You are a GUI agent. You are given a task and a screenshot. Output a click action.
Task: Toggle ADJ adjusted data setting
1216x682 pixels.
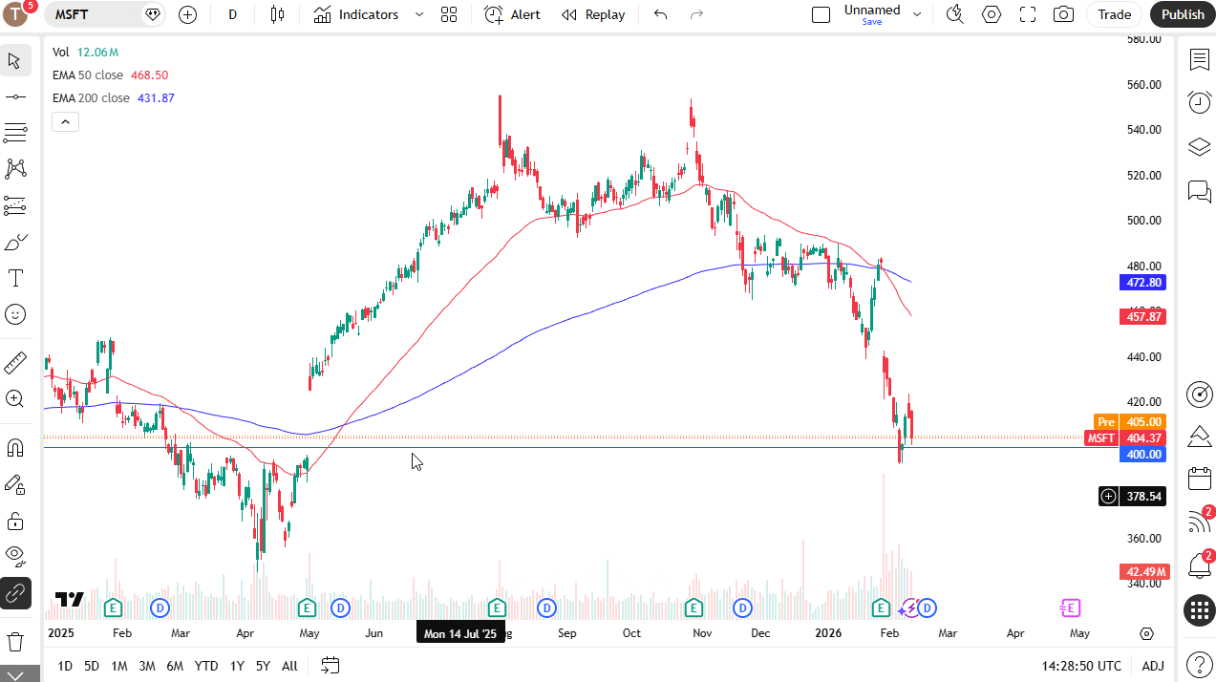[x=1153, y=666]
